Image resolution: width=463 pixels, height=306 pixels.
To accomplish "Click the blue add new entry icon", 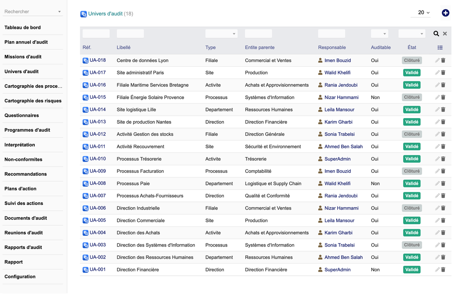I will pos(446,13).
